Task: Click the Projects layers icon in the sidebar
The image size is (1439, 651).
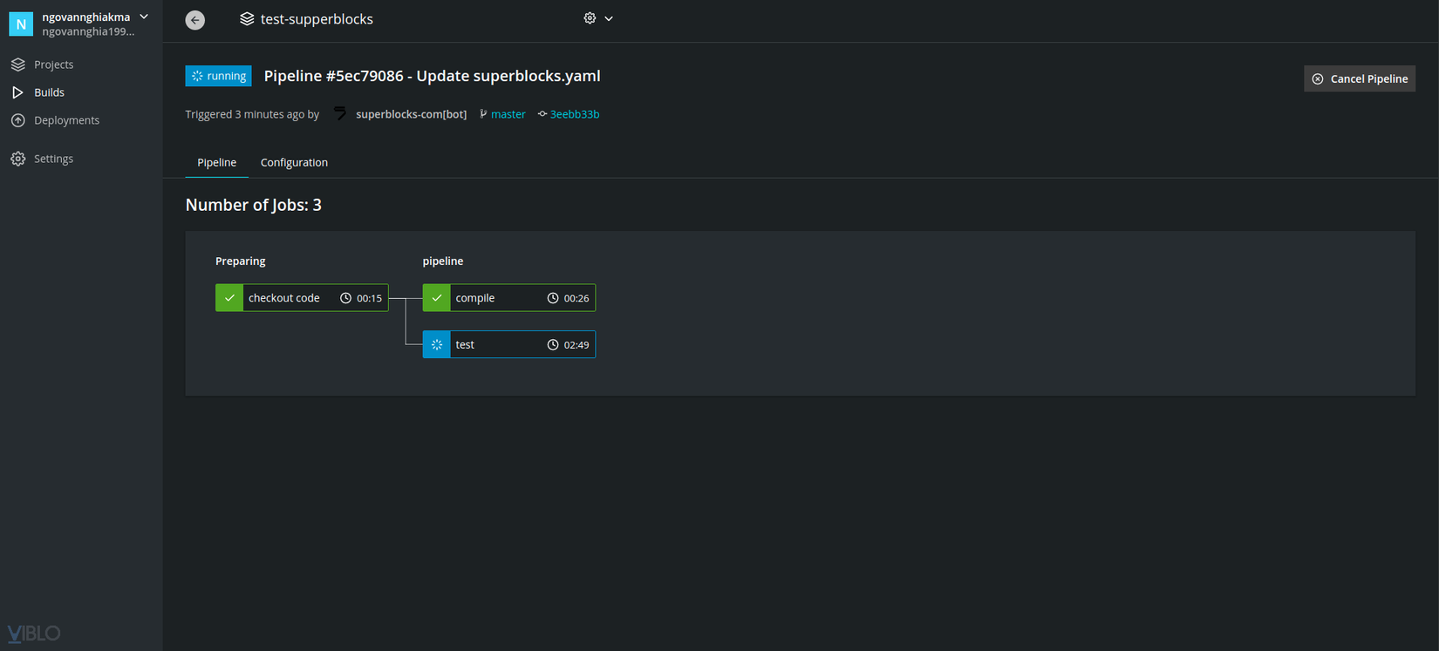Action: coord(17,64)
